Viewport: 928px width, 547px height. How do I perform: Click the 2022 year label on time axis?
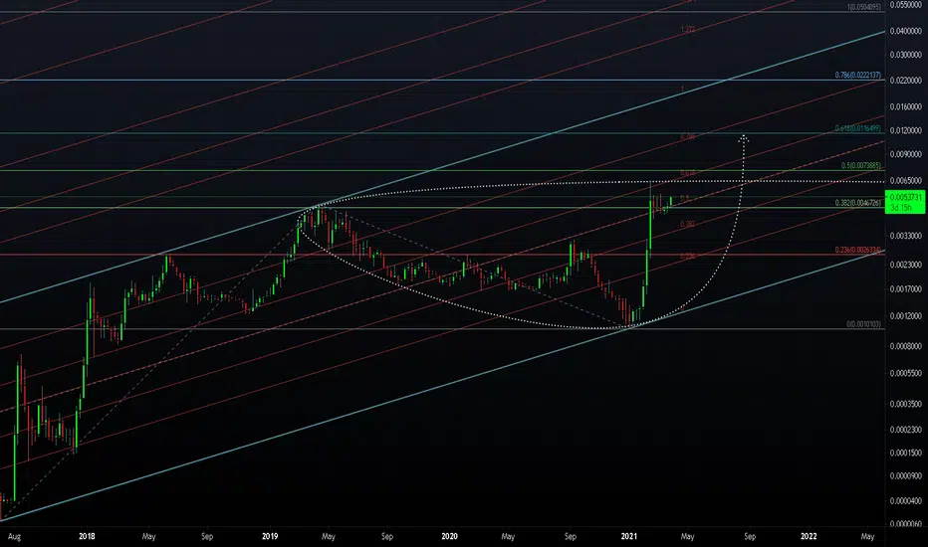tap(809, 536)
